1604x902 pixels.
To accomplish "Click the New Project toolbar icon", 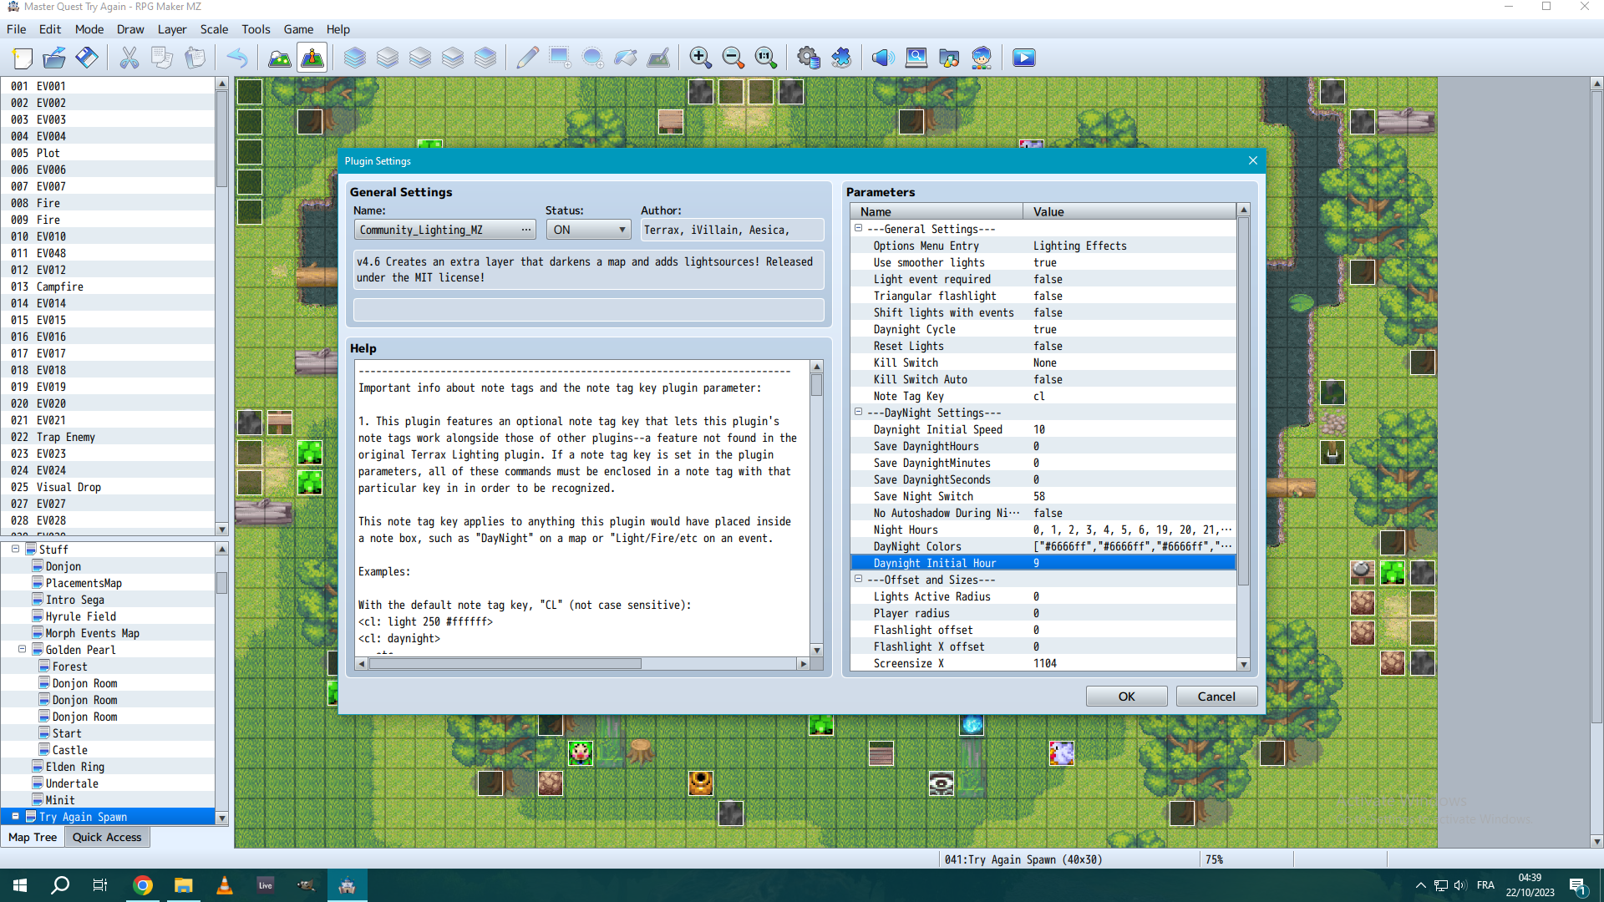I will tap(23, 58).
